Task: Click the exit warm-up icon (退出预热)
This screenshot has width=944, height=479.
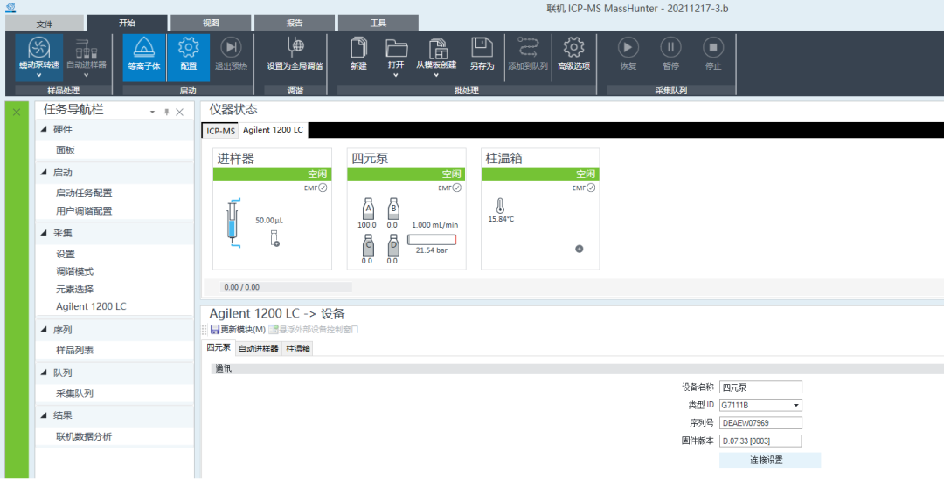Action: (231, 47)
